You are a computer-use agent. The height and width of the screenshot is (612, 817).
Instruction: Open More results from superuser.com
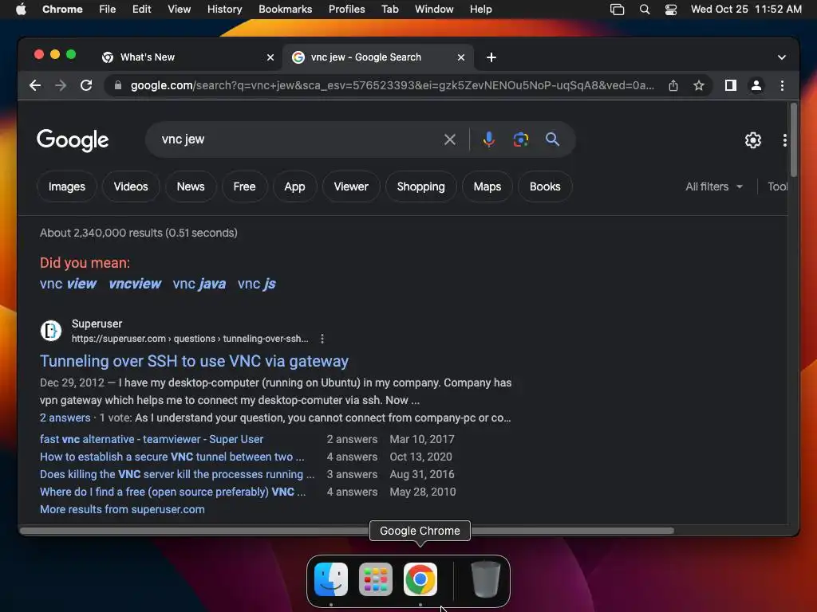[x=122, y=509]
